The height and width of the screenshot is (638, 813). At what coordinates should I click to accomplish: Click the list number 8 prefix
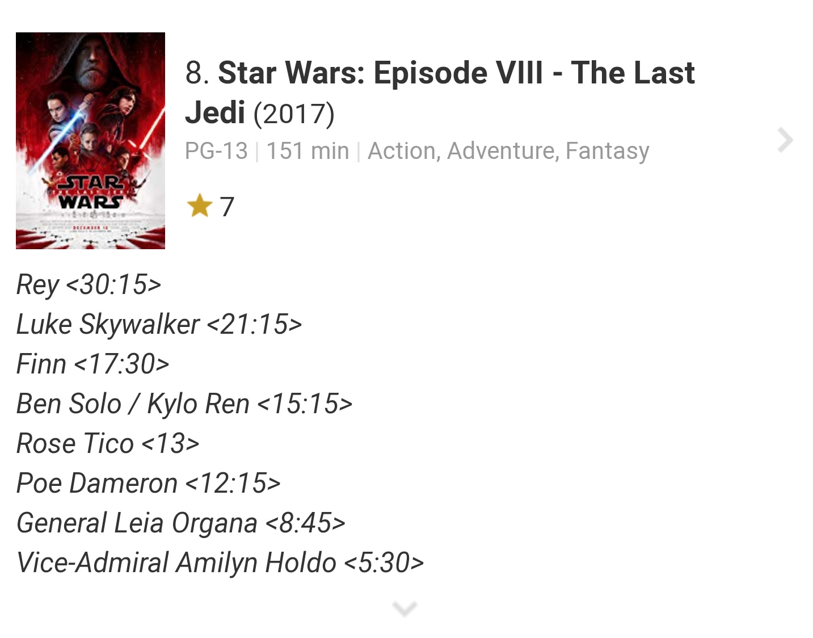coord(197,73)
